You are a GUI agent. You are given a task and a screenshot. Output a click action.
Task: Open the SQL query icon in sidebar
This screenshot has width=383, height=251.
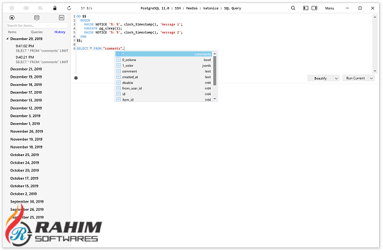pyautogui.click(x=61, y=18)
